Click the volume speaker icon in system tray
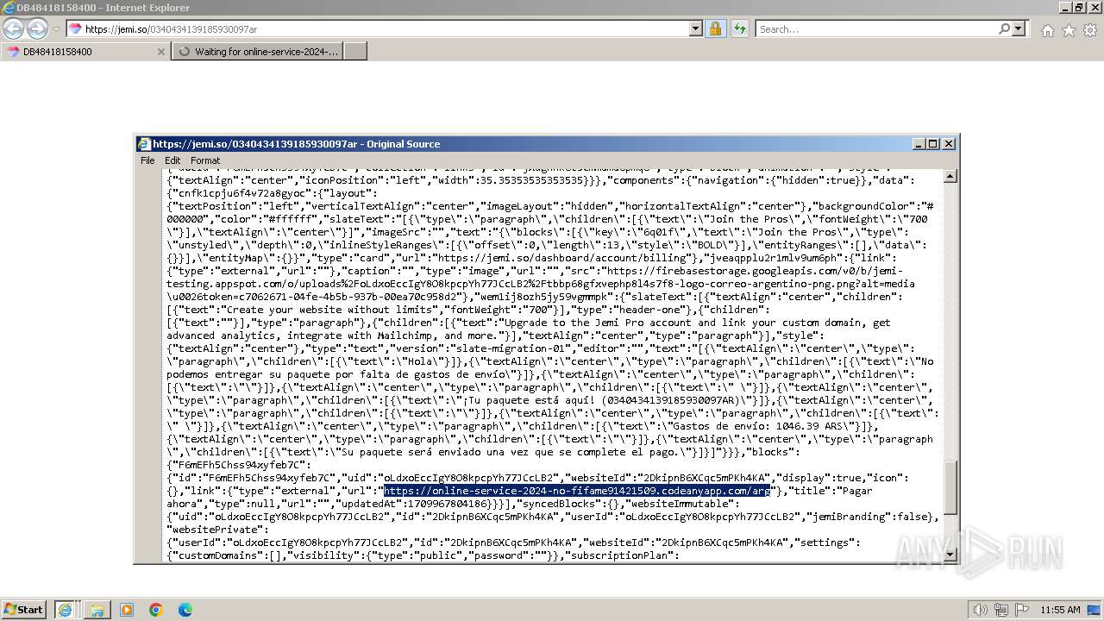 981,610
